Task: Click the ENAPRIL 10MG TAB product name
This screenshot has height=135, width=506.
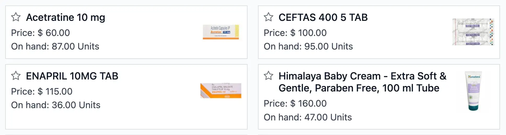Action: (72, 76)
